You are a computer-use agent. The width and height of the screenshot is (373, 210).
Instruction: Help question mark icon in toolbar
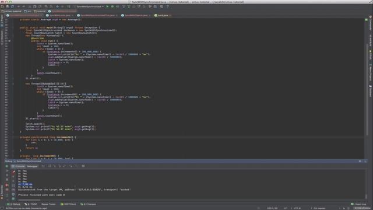[x=167, y=6]
